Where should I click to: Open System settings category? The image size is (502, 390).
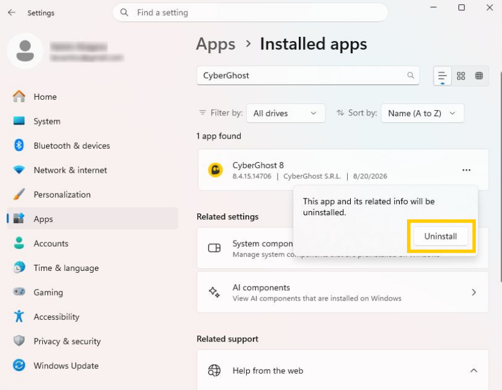coord(92,122)
